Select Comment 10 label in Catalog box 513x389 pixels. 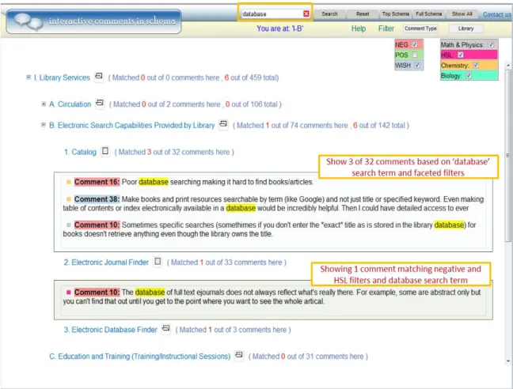pos(97,225)
